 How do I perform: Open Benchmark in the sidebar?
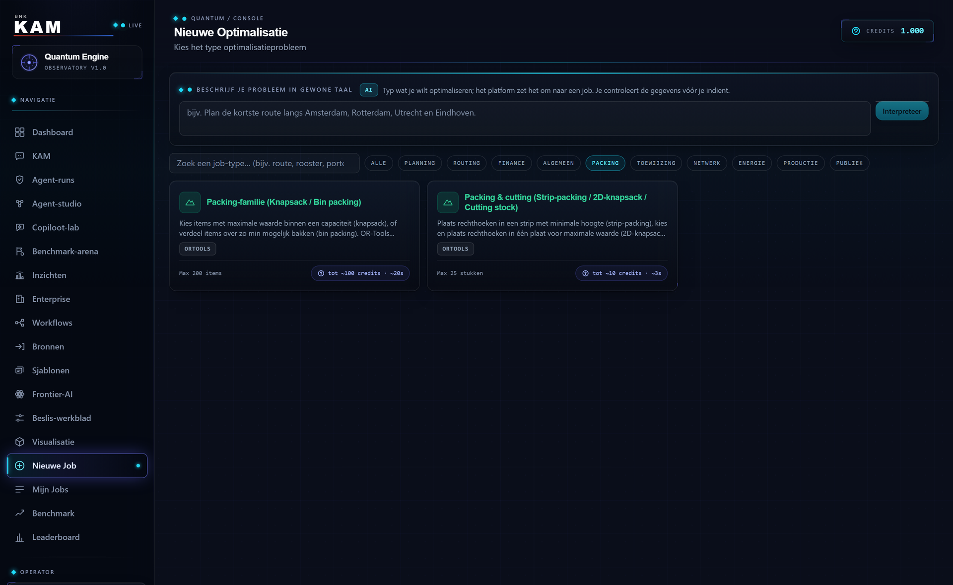point(77,513)
